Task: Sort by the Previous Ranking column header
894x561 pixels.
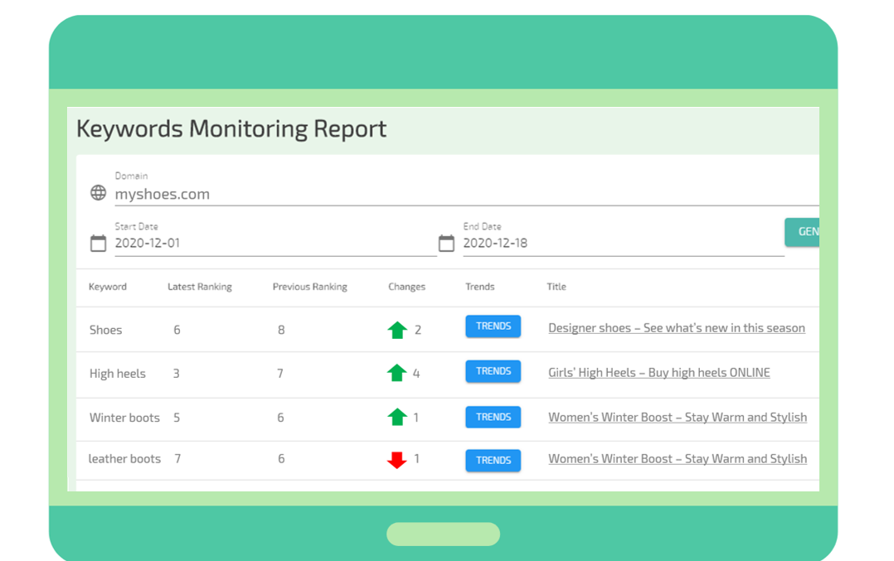Action: [x=309, y=287]
